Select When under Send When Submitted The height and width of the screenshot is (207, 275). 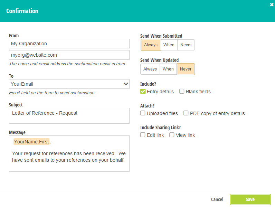(169, 45)
